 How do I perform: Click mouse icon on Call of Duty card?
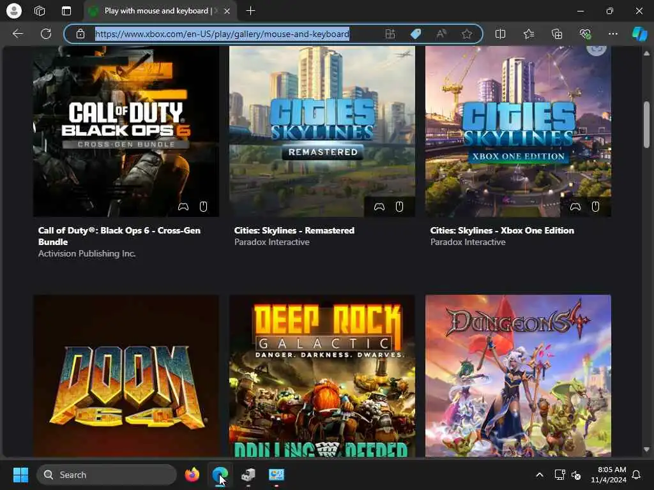pos(203,207)
